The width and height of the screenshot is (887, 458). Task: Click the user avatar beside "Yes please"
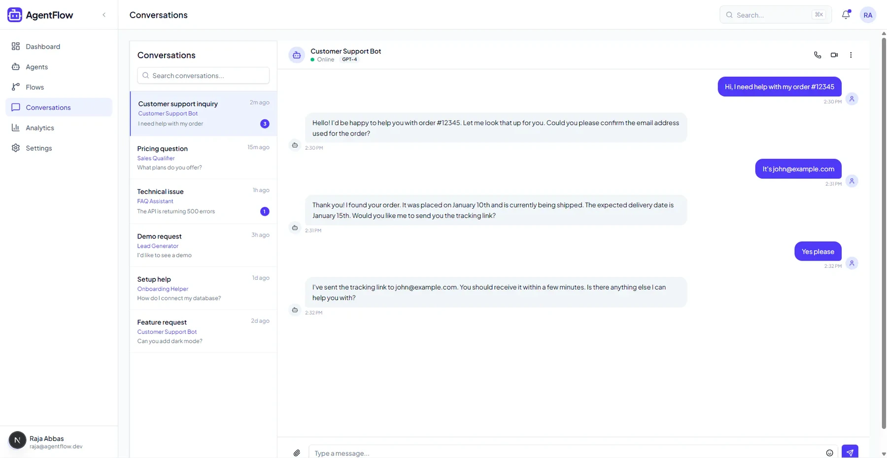(x=852, y=263)
